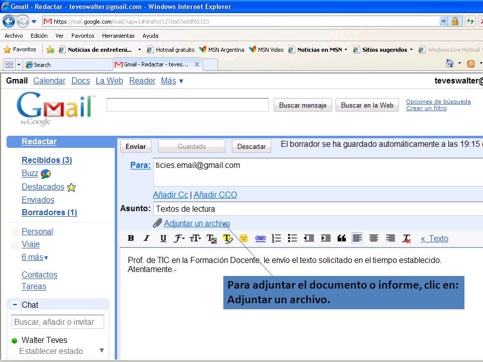The height and width of the screenshot is (362, 483).
Task: Open the Herramientas menu
Action: (x=118, y=36)
